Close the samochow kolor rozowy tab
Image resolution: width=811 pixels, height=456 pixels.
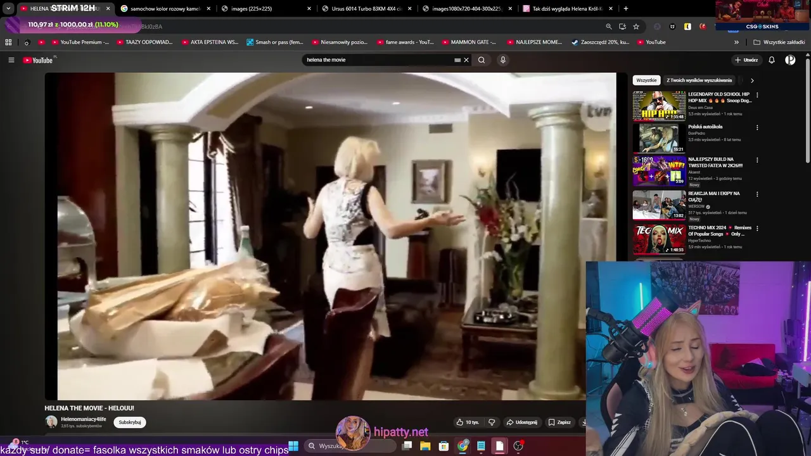coord(209,9)
